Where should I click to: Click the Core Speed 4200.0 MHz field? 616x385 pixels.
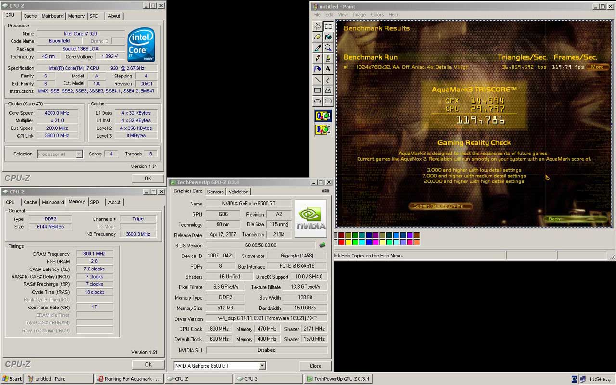point(57,113)
